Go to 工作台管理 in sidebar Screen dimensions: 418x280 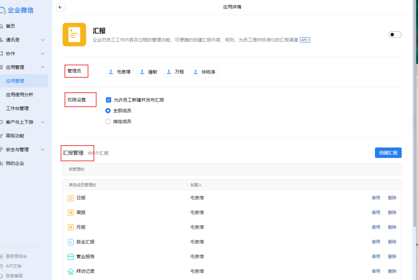17,108
